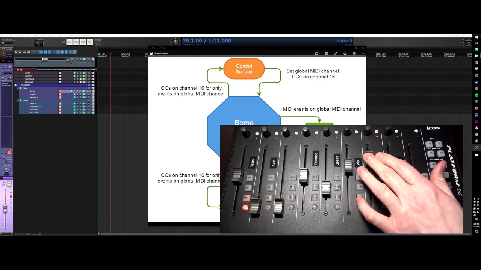
Task: Click the PLAY transport button
Action: 69,42
